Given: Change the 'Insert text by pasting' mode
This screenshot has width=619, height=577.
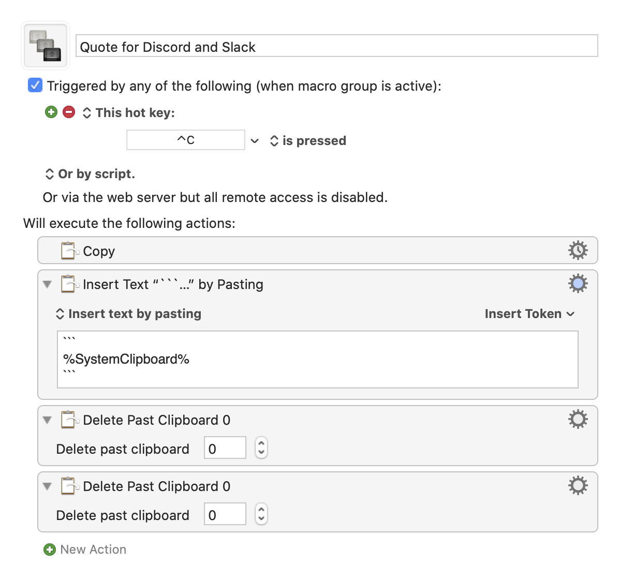Looking at the screenshot, I should pos(129,314).
